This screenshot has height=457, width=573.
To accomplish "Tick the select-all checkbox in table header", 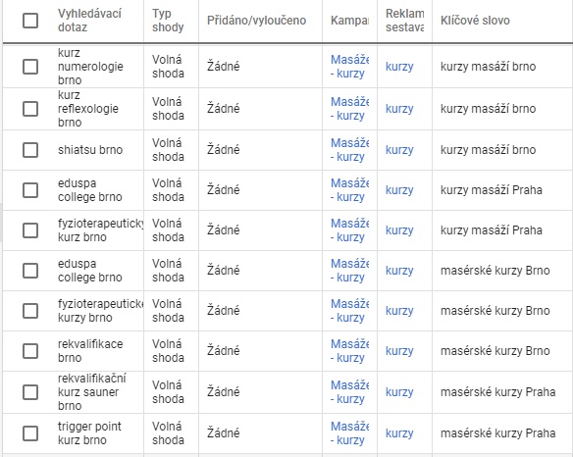I will pos(30,21).
